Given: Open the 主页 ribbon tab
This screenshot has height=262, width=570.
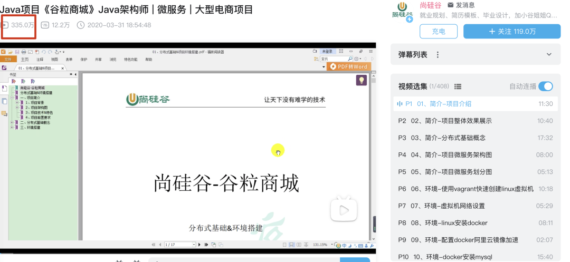Looking at the screenshot, I should click(x=25, y=59).
